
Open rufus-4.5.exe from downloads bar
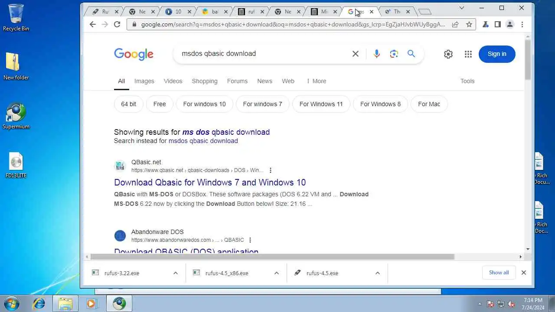click(322, 273)
